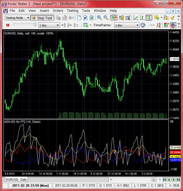Viewport: 183px width, 191px height.
Task: Toggle the chart auto-scroll shift button
Action: point(114,18)
